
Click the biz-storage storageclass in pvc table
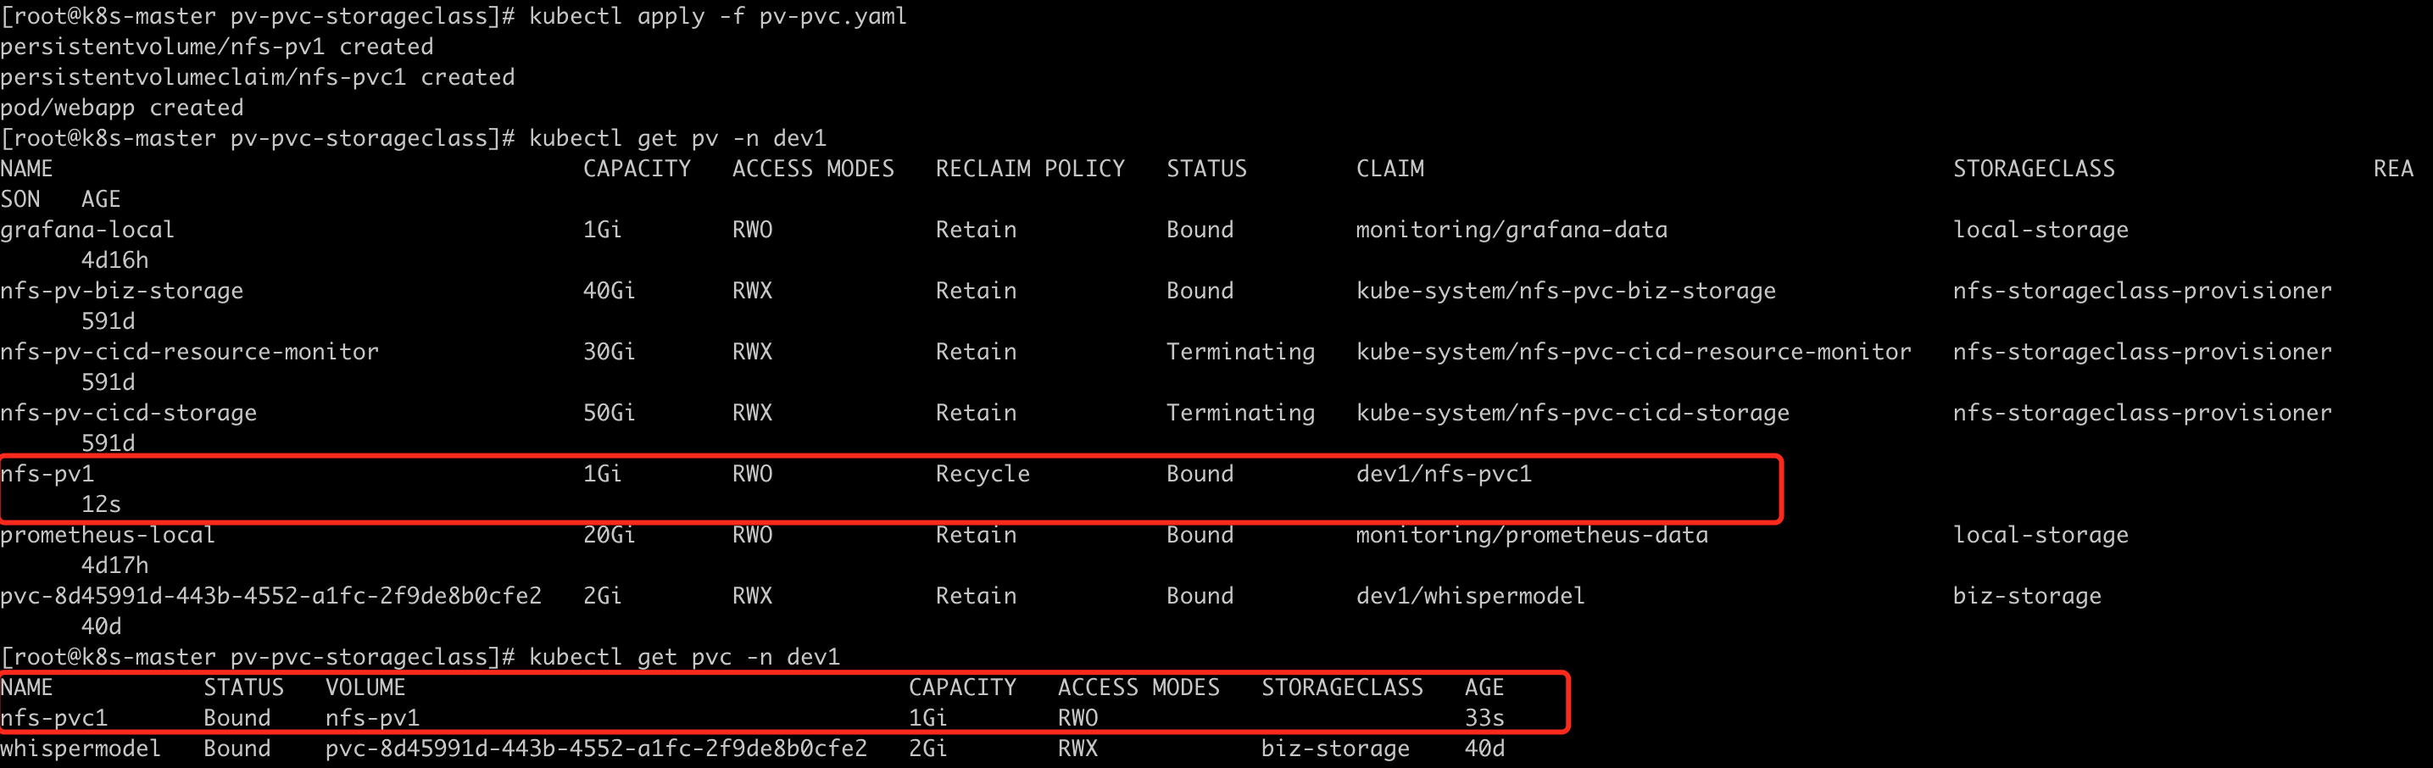[x=1334, y=749]
